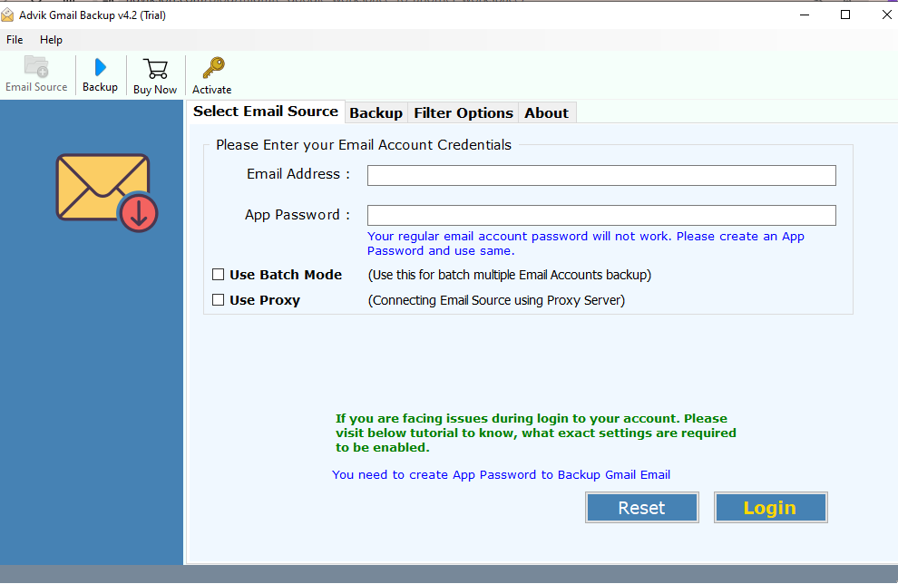
Task: Switch to the Select Email Source tab
Action: 266,111
